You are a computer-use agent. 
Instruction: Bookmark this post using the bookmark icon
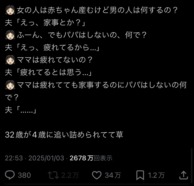140,175
